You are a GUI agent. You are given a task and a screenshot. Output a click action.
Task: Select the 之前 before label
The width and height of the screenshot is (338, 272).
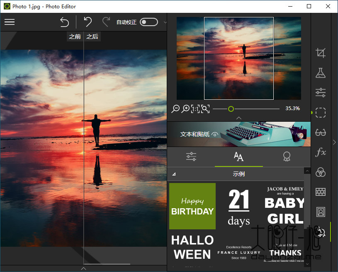(x=75, y=36)
